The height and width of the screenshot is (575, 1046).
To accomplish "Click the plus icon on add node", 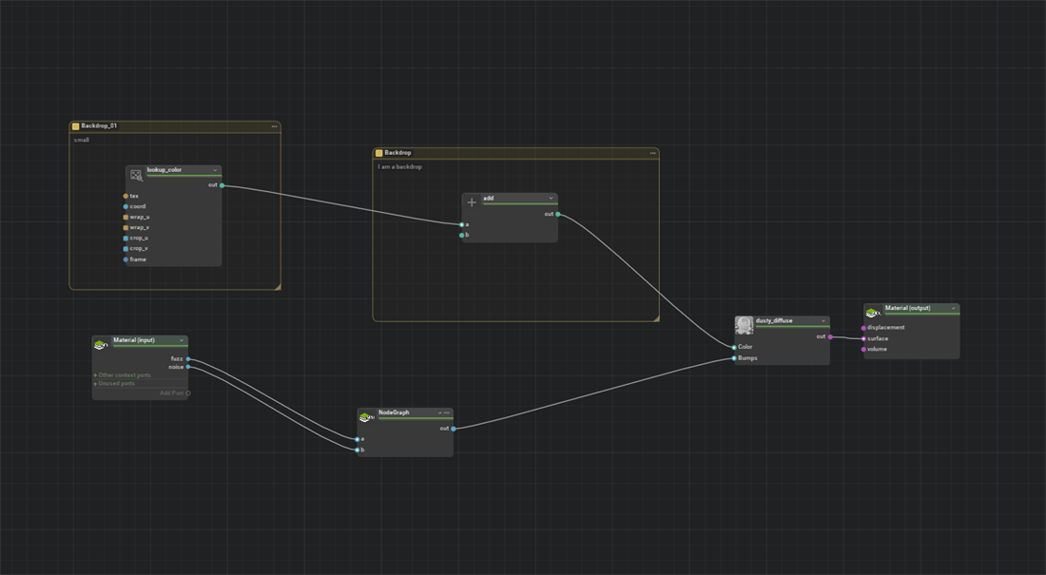I will (472, 202).
